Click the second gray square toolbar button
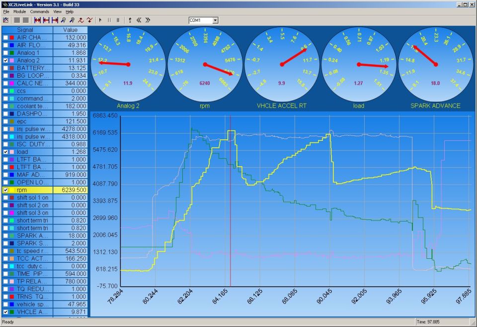477x327 pixels. pos(26,20)
